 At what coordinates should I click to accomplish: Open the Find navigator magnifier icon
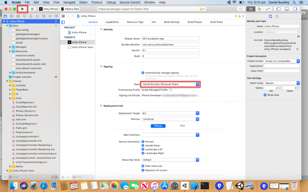[24, 16]
